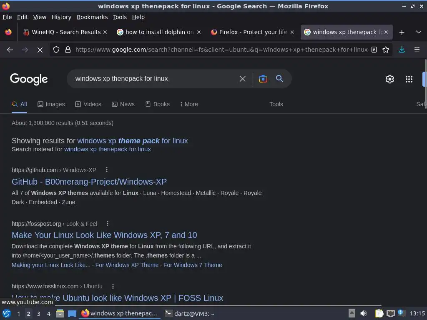This screenshot has width=427, height=320.
Task: Switch to the Books results tab
Action: coord(157,104)
